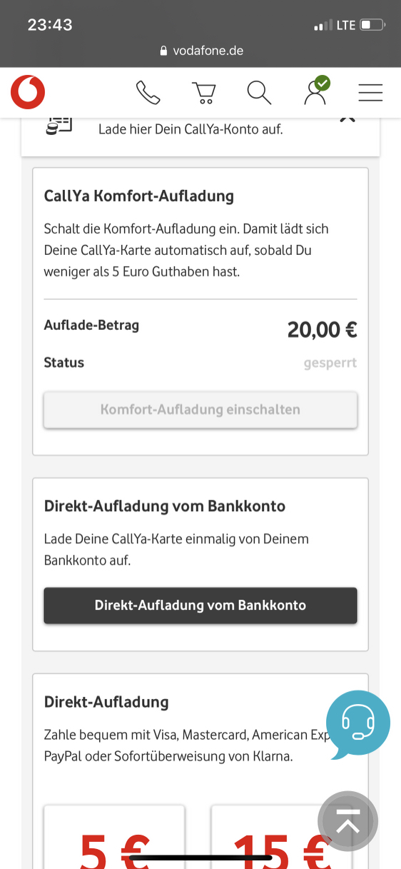Jump back to top arrow button
Screen dimensions: 401x869
(347, 821)
